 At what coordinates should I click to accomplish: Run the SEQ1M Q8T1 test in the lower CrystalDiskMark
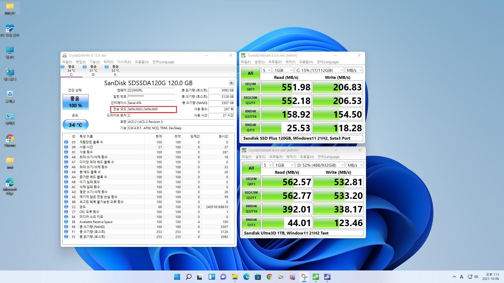pyautogui.click(x=251, y=182)
